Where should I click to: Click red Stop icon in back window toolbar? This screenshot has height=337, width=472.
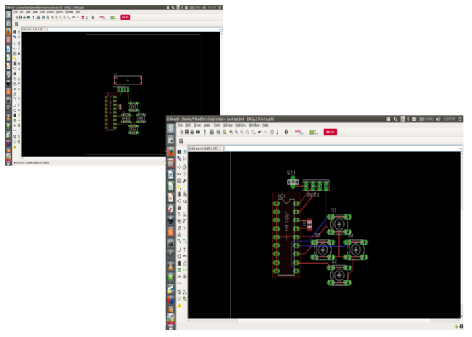coord(83,17)
